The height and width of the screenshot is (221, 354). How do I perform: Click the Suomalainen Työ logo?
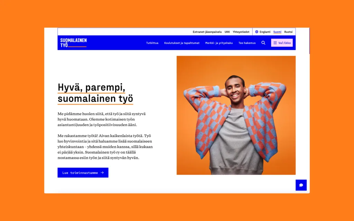point(73,42)
